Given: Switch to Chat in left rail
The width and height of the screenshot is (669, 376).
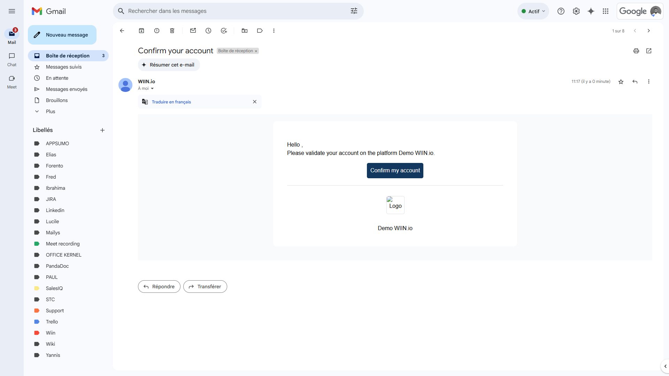Looking at the screenshot, I should (x=12, y=60).
